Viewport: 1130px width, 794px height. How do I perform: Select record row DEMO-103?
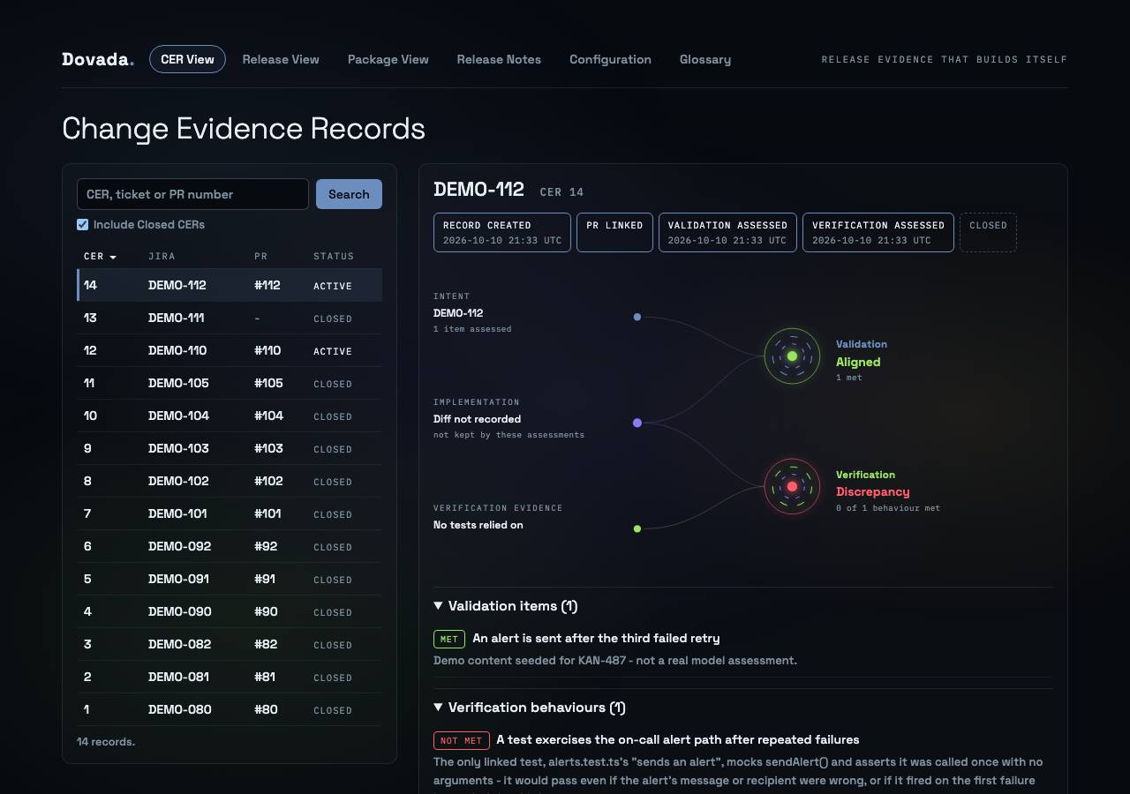230,448
